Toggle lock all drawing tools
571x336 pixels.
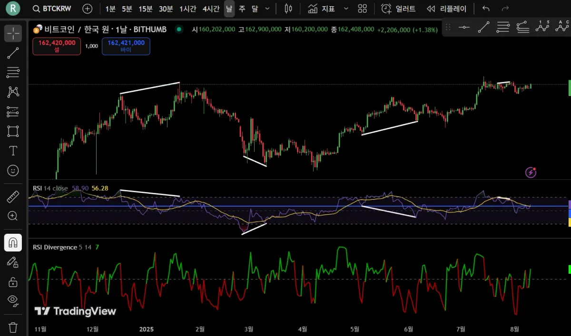click(x=13, y=281)
